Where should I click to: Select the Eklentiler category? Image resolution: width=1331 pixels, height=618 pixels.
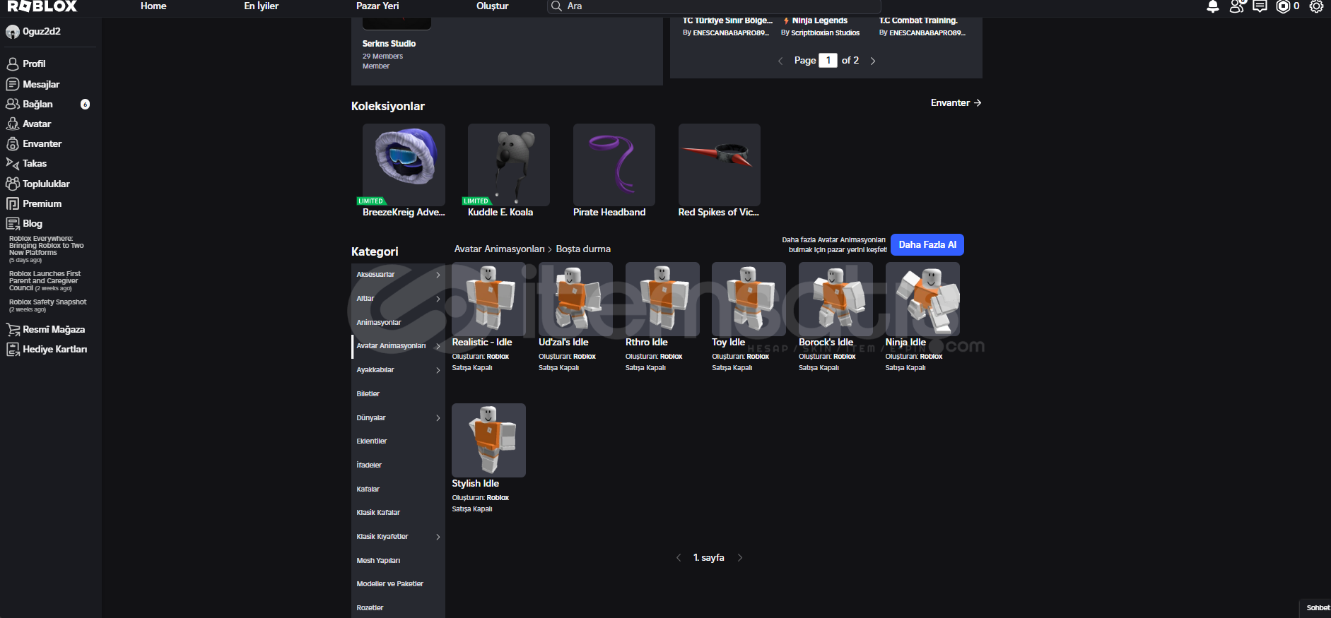398,441
